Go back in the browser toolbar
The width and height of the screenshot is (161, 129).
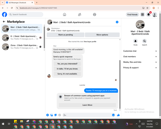click(x=3, y=8)
